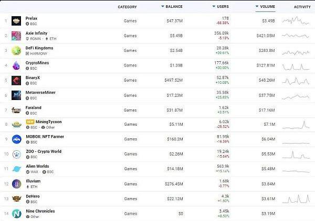Click the RONIN chain icon under Axie Infinity
This screenshot has height=221, width=315.
pos(27,39)
